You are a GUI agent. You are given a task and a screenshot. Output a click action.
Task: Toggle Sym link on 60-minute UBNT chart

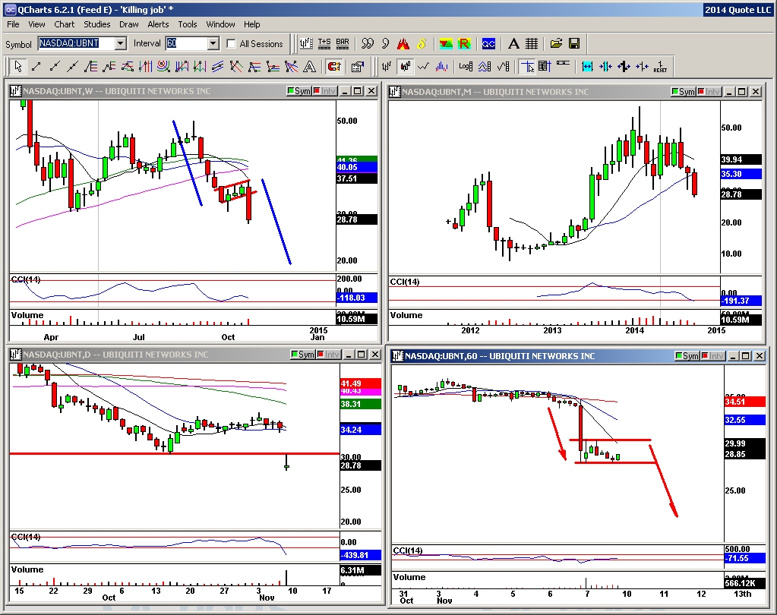click(687, 356)
